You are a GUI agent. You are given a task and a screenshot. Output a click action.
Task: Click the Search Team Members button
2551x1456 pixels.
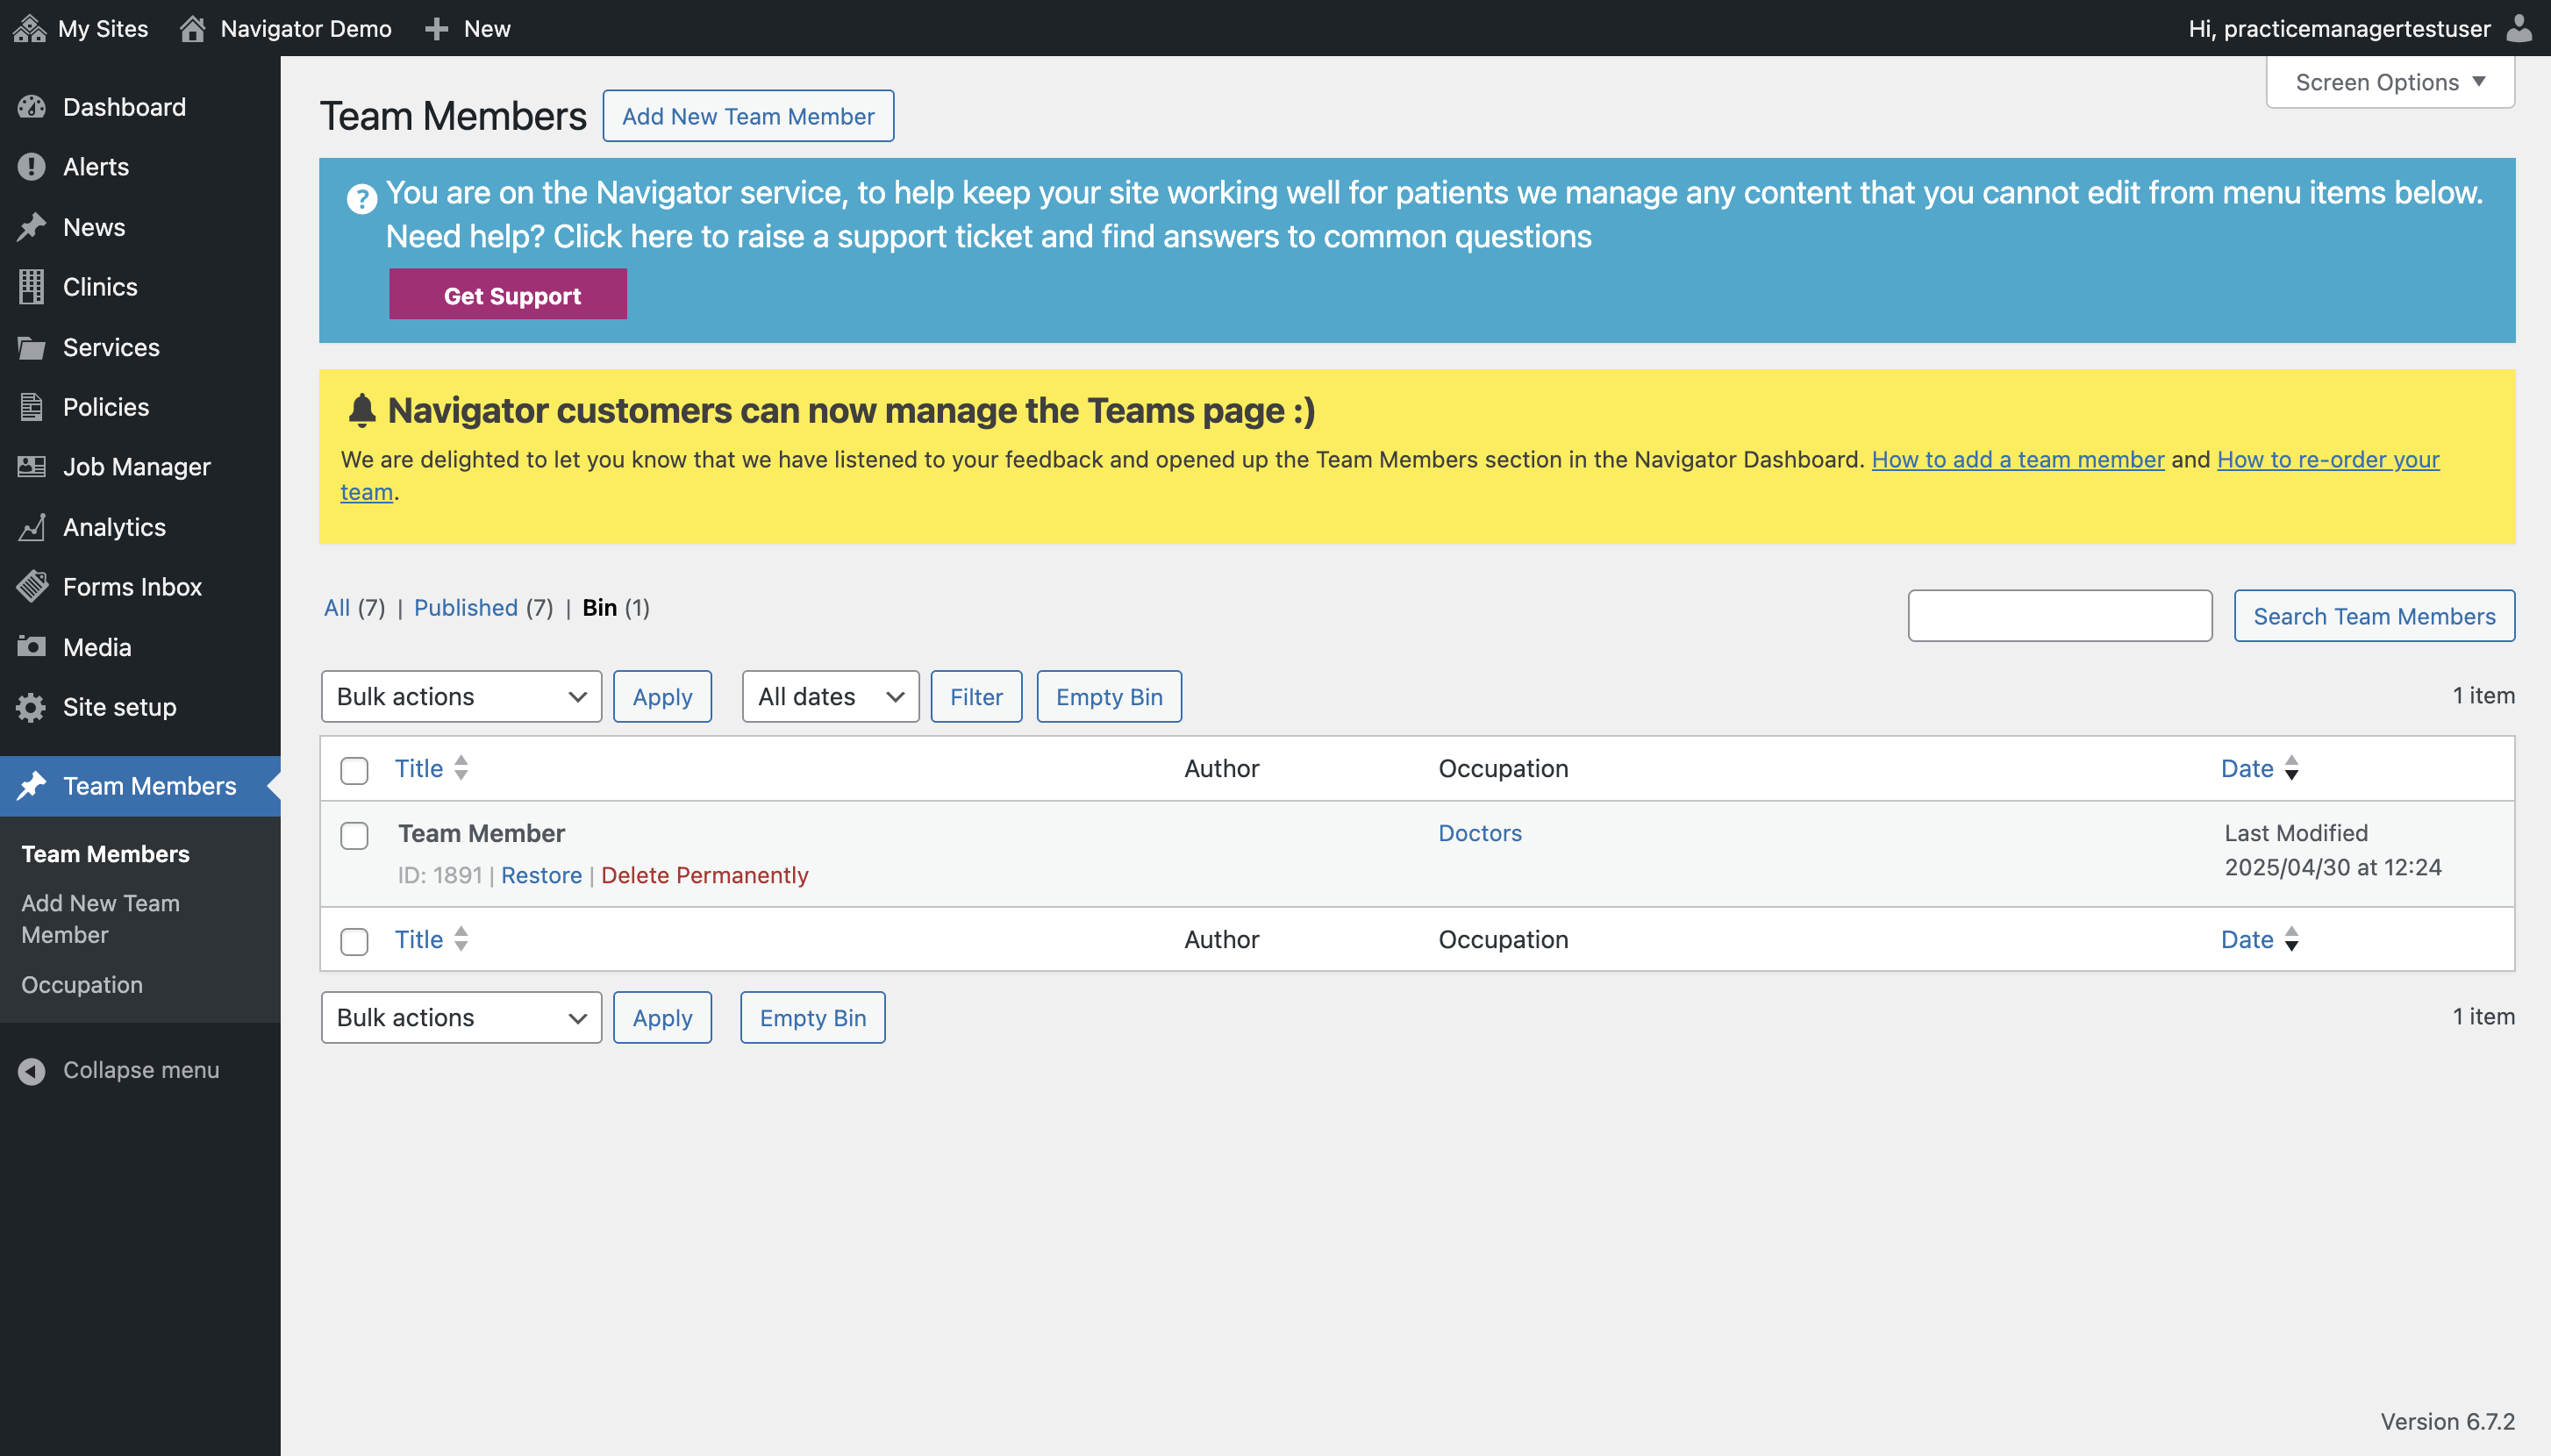pyautogui.click(x=2374, y=615)
